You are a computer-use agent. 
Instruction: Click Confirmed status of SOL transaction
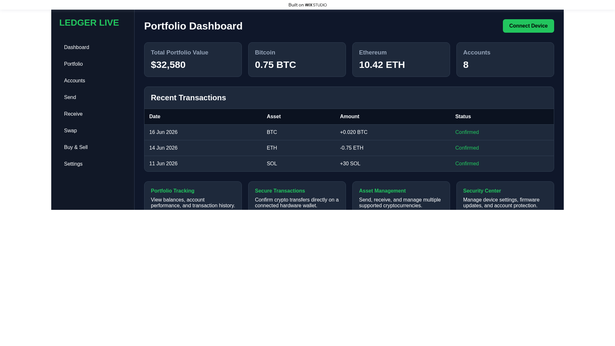tap(467, 164)
